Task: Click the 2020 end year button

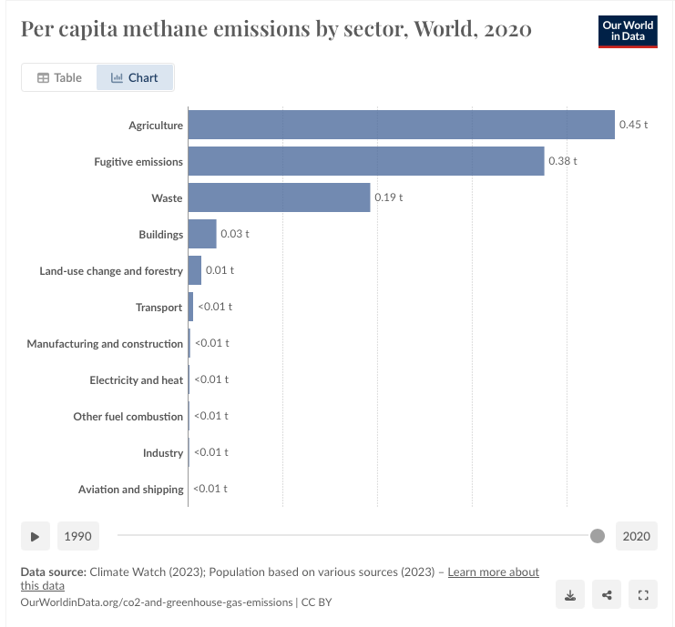Action: 636,536
